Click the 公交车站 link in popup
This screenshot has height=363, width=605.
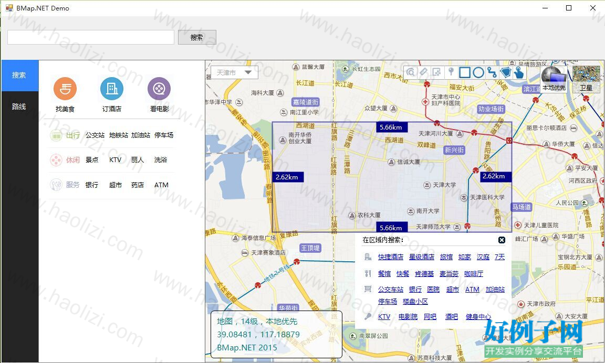(x=391, y=290)
